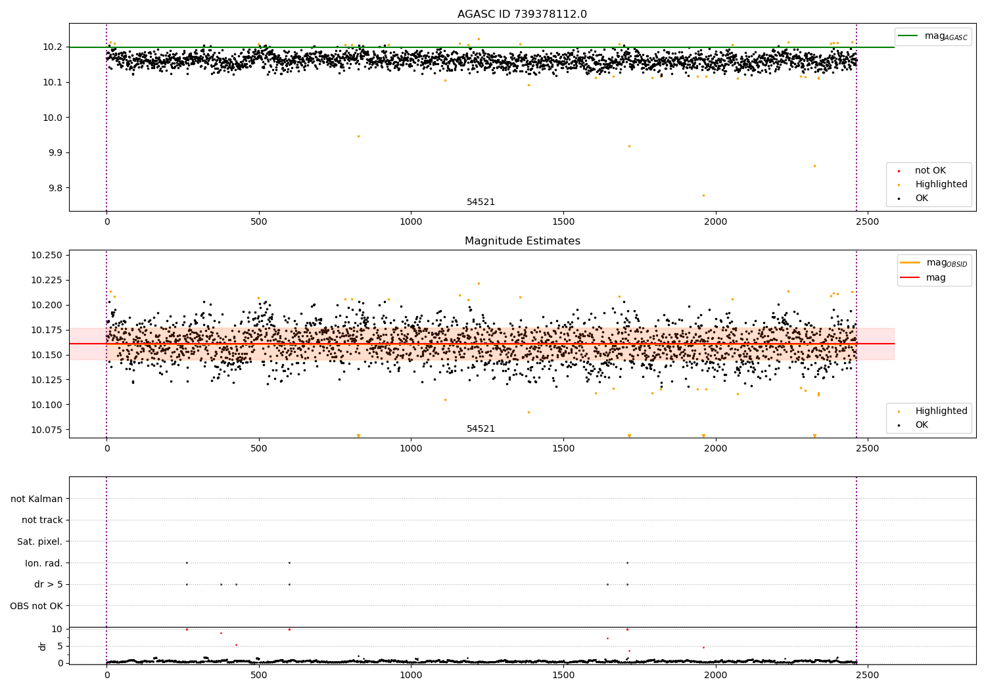Click the 10.225 y-tick in middle plot

pyautogui.click(x=47, y=281)
